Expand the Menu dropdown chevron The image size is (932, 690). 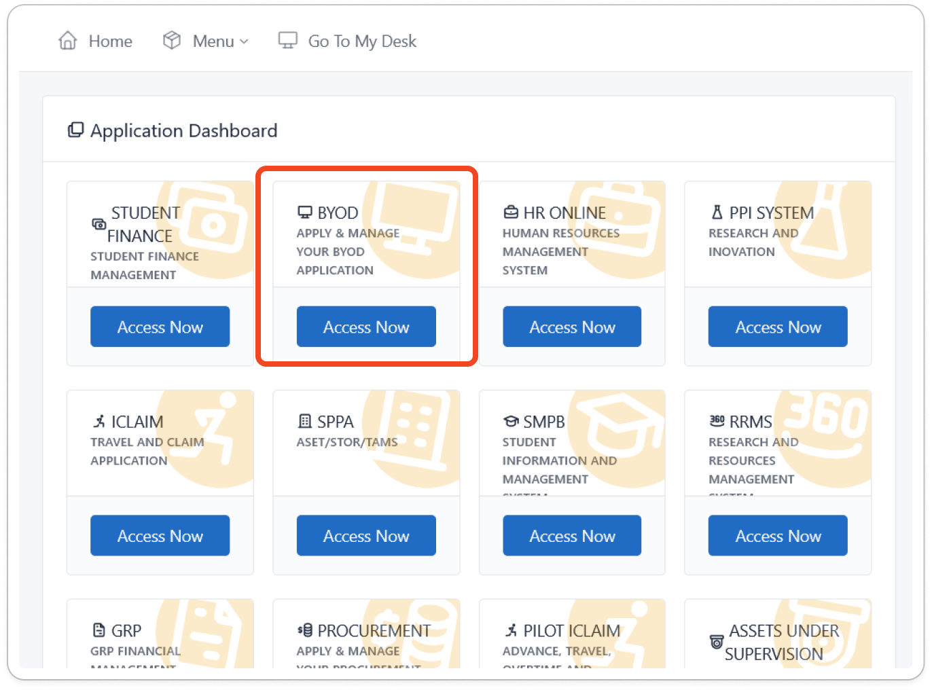pyautogui.click(x=244, y=42)
